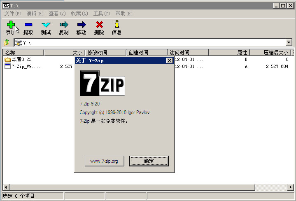Screen dimensions: 296x201
Task: Click the 7-ZIP logo in About dialog
Action: tap(103, 83)
